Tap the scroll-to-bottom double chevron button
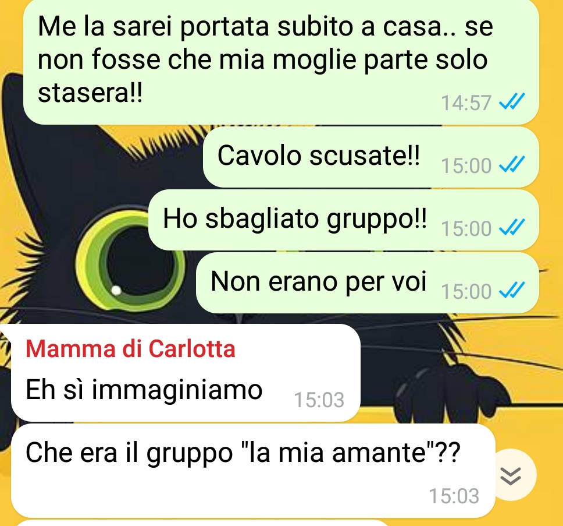Screen dimensions: 563x526 tap(511, 475)
